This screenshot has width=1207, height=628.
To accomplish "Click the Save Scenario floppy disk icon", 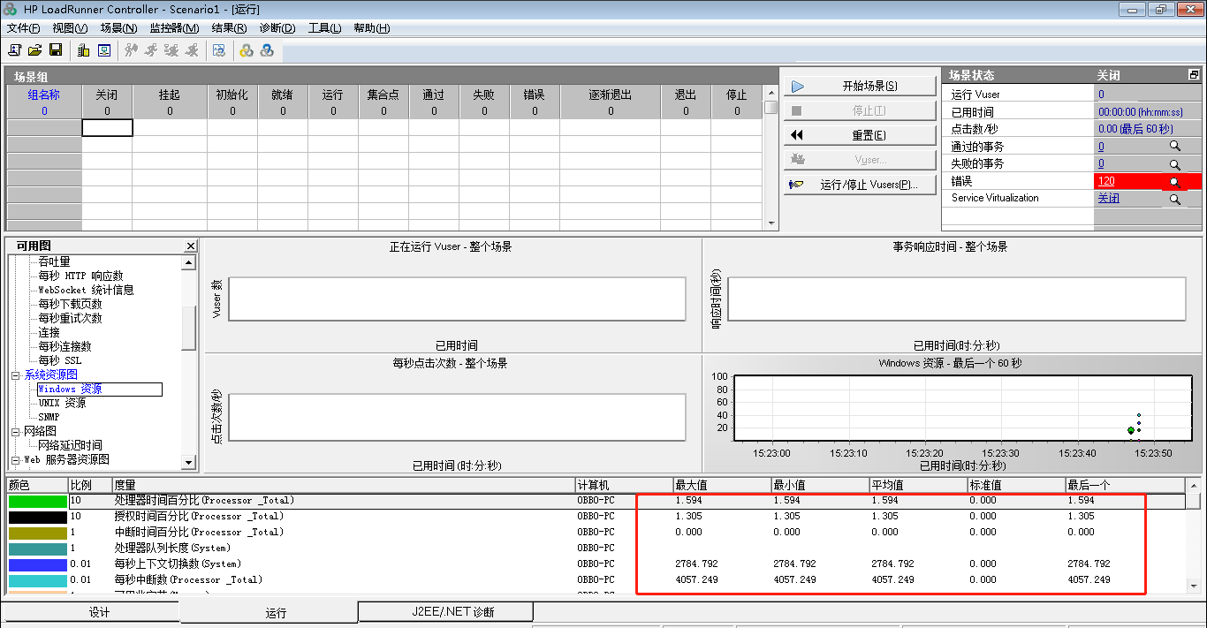I will [55, 50].
